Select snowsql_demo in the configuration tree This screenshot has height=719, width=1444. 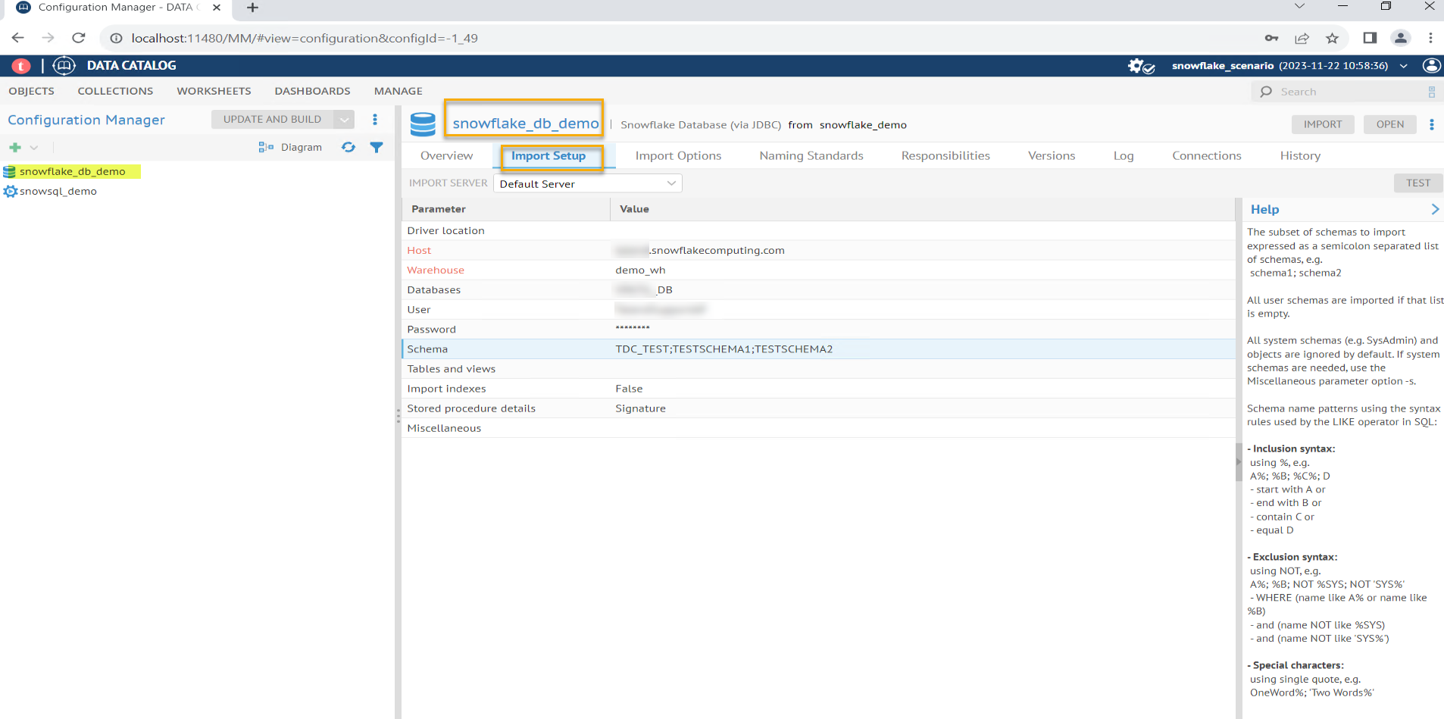[58, 192]
